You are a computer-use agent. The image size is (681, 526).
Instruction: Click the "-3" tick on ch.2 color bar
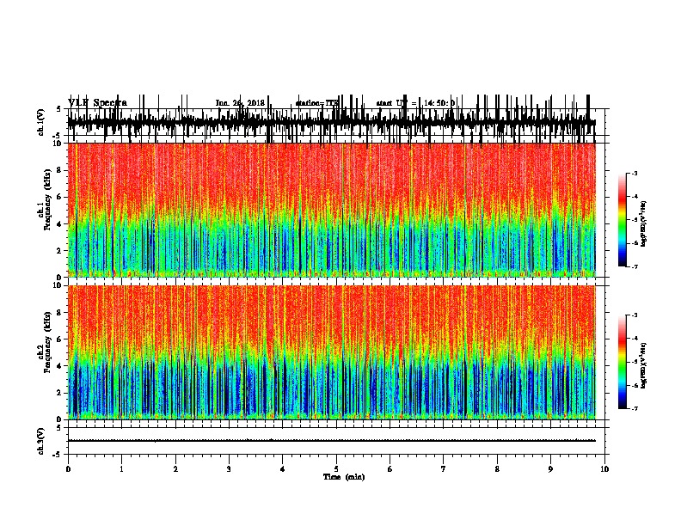(x=635, y=315)
